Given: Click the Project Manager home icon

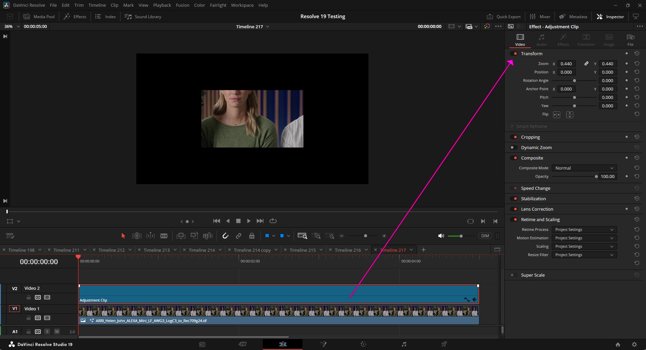Looking at the screenshot, I should click(x=618, y=344).
